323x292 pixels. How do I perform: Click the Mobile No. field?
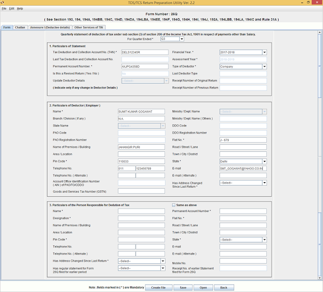(x=243, y=261)
